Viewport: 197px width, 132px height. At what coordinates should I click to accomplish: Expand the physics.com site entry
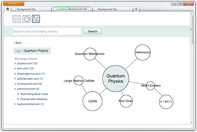[15, 63]
